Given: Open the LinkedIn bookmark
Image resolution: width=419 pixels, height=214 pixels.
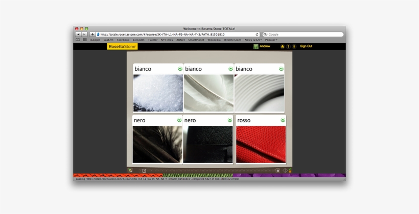Looking at the screenshot, I should point(138,40).
